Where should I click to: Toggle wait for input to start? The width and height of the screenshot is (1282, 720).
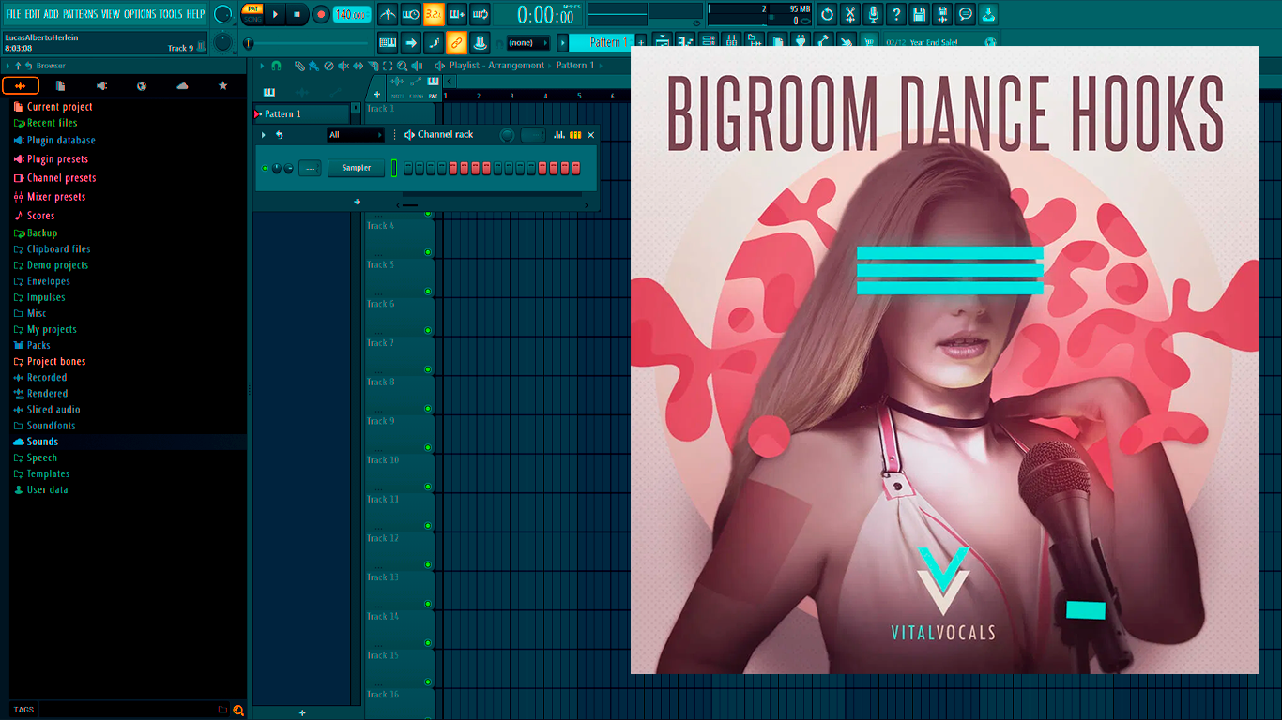click(411, 14)
